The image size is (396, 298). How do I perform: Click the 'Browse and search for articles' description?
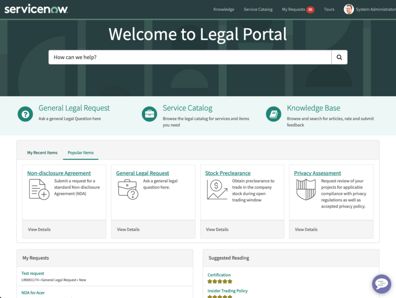(x=330, y=122)
